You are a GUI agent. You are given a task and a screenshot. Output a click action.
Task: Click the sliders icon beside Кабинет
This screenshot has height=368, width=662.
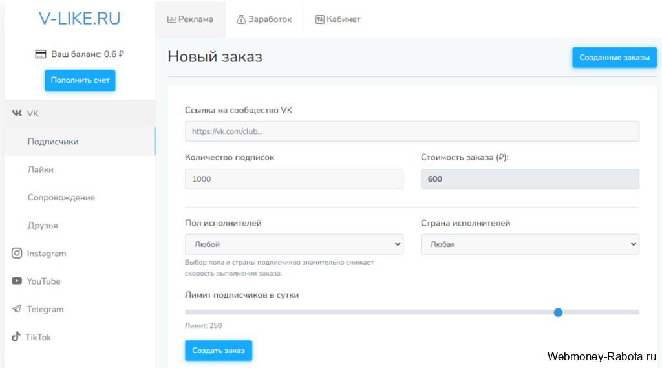click(319, 19)
